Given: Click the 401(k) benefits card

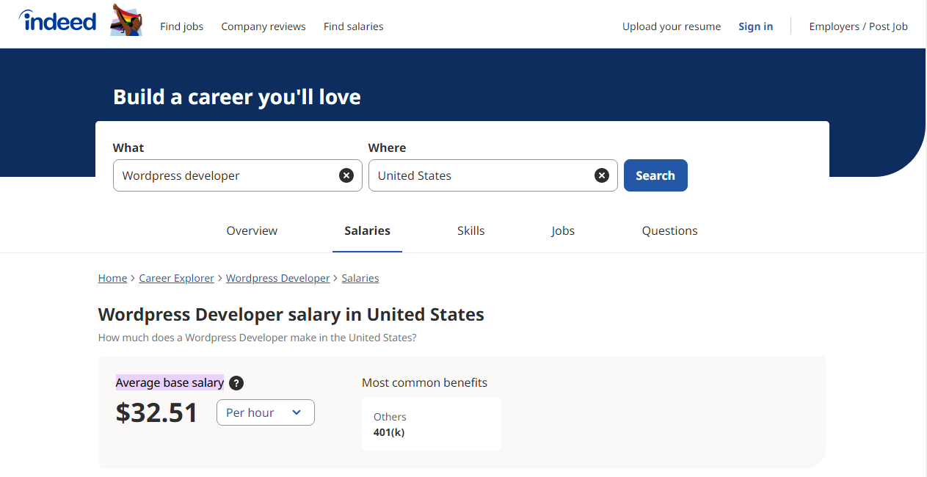Looking at the screenshot, I should click(x=432, y=424).
